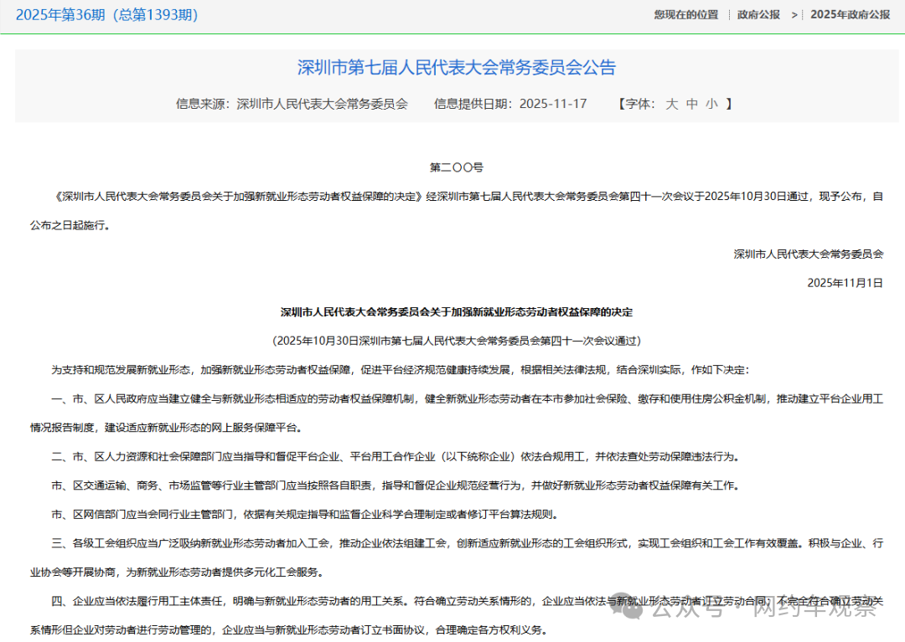Viewport: 905px width, 642px height.
Task: Click the paragraph starting 市、区交通运输、商务、市场监管
Action: [x=396, y=485]
